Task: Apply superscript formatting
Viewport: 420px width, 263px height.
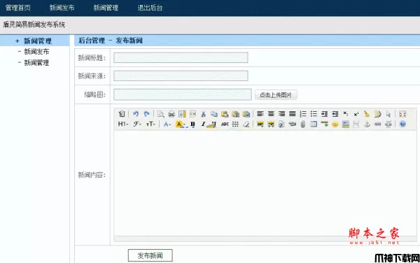Action: (x=356, y=114)
